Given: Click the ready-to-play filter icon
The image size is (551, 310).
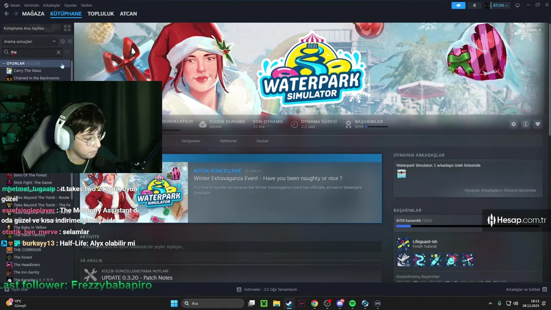Looking at the screenshot, I should (x=70, y=41).
